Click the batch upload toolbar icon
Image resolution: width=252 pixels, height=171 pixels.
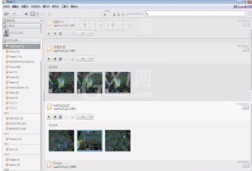coord(26,14)
